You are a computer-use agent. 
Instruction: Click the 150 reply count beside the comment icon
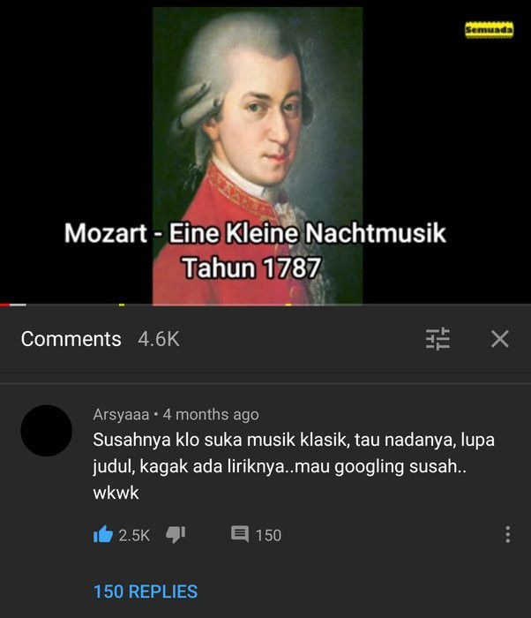[268, 535]
